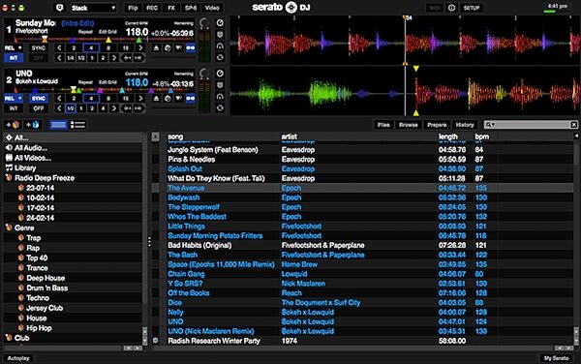Show next auto loop sizes on deck 2

coord(140,99)
